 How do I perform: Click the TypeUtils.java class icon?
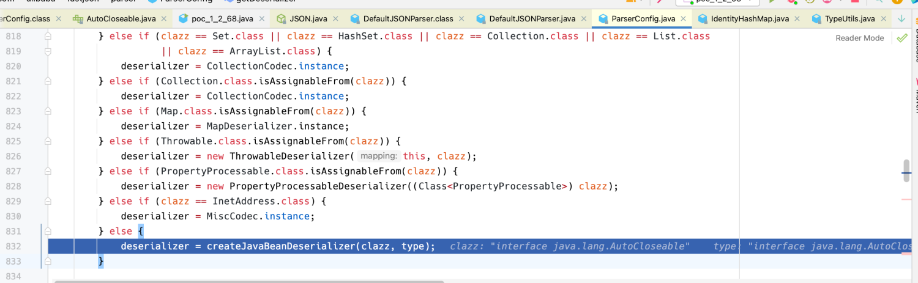pyautogui.click(x=816, y=19)
